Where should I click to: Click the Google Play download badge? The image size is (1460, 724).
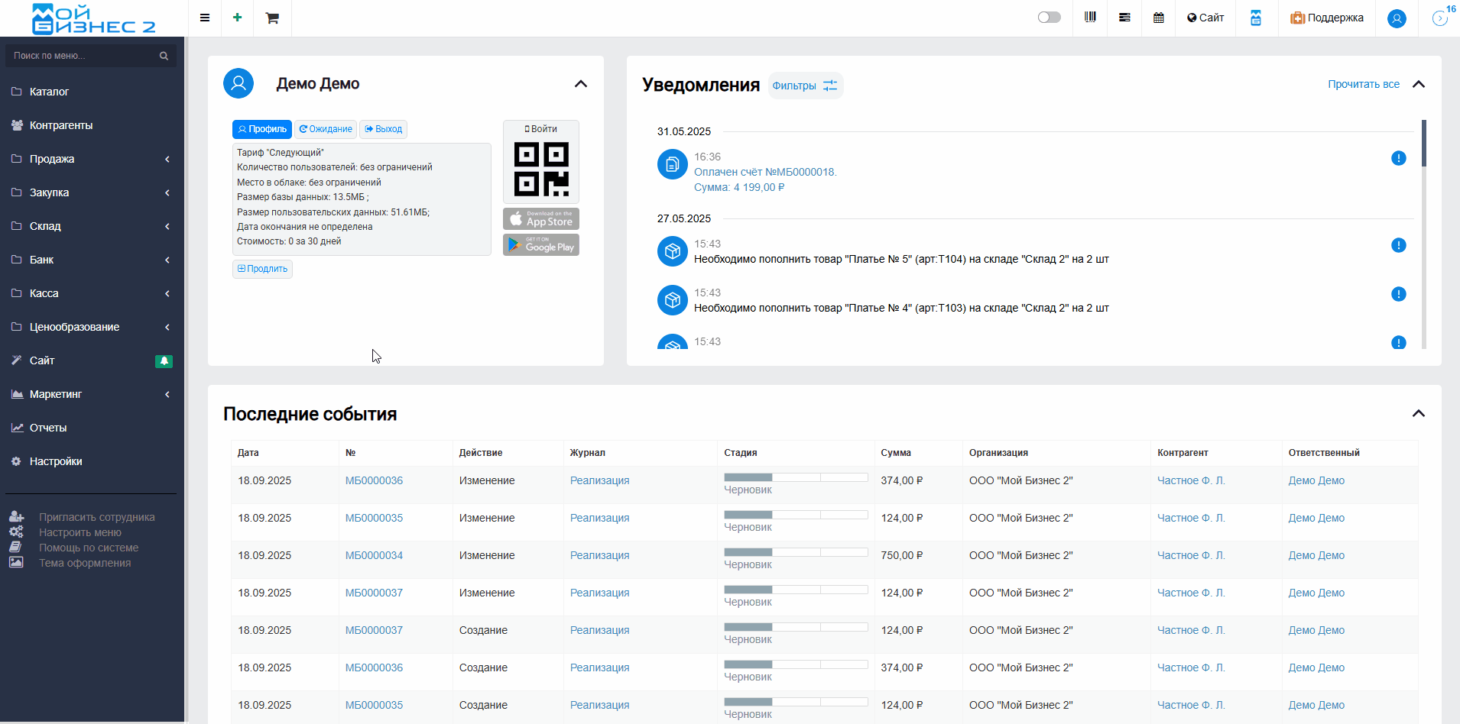coord(541,245)
